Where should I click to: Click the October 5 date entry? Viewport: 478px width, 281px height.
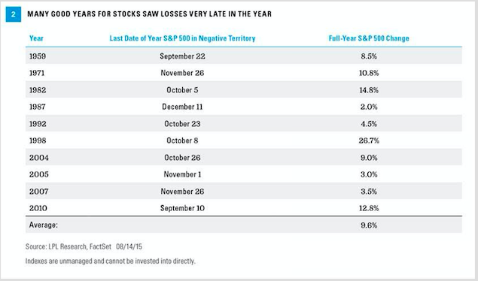182,90
